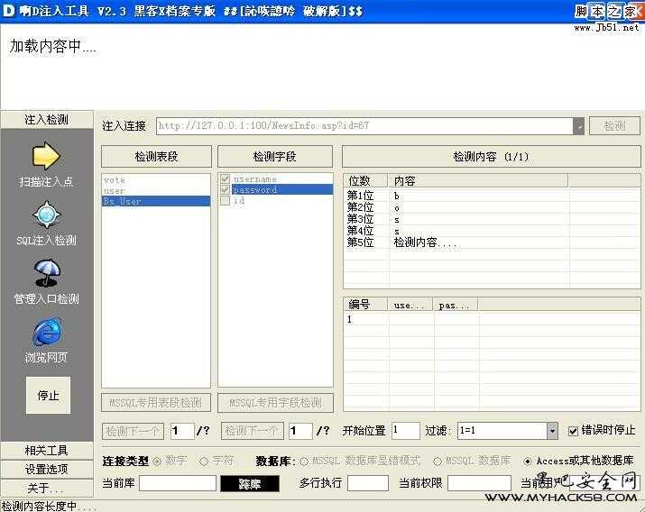
Task: Select the 第5位 检测内容 row
Action: click(x=492, y=242)
